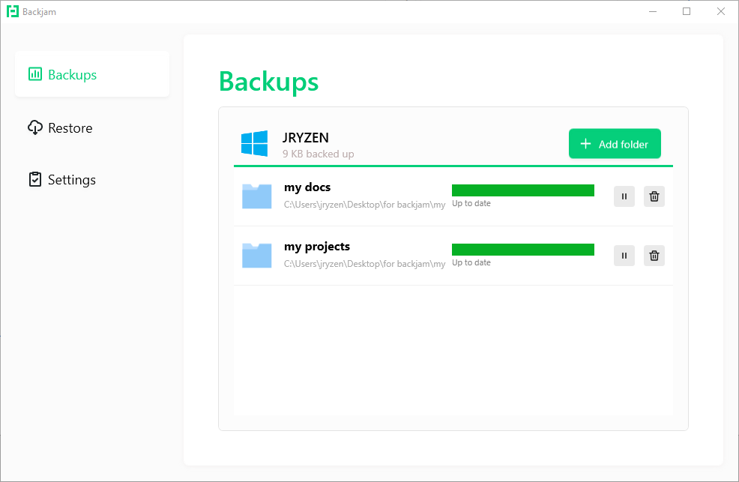Viewport: 739px width, 482px height.
Task: Click the JRYZEN computer name
Action: point(306,138)
